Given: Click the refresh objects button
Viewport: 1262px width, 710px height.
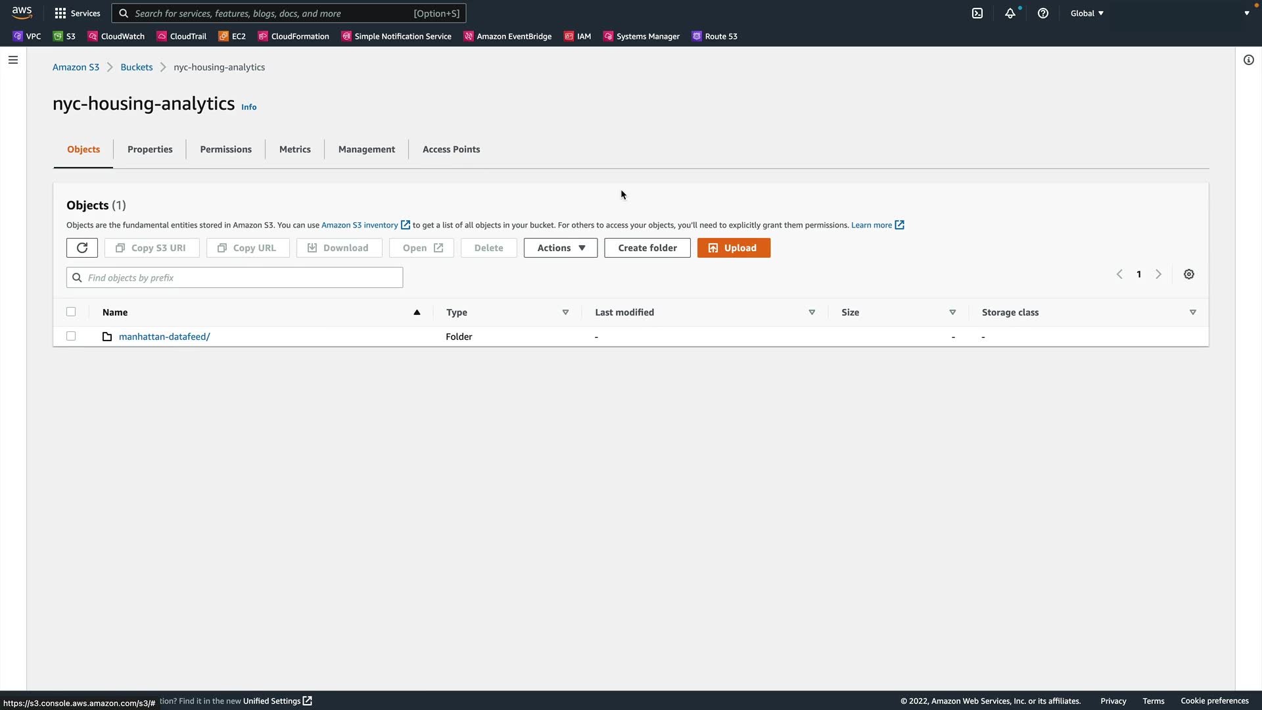Looking at the screenshot, I should (82, 248).
